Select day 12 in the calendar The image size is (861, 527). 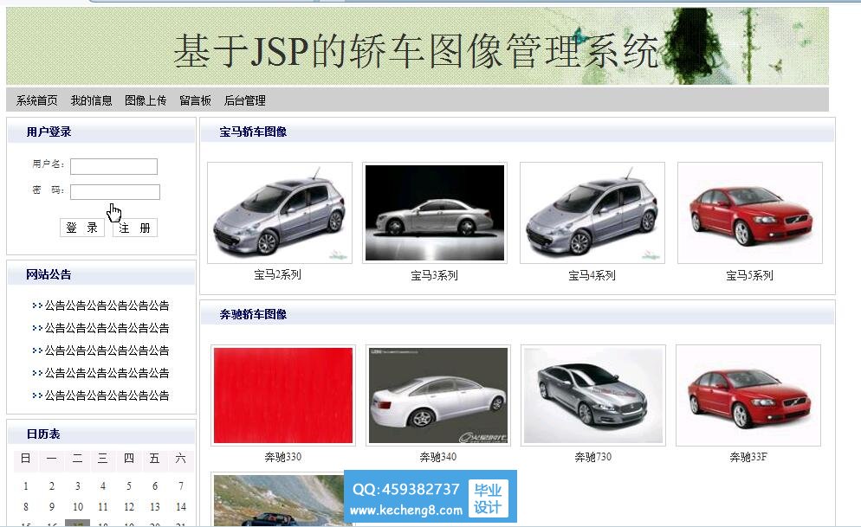click(x=129, y=507)
